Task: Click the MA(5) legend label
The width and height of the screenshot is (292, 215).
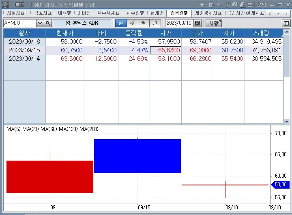Action: (x=13, y=129)
